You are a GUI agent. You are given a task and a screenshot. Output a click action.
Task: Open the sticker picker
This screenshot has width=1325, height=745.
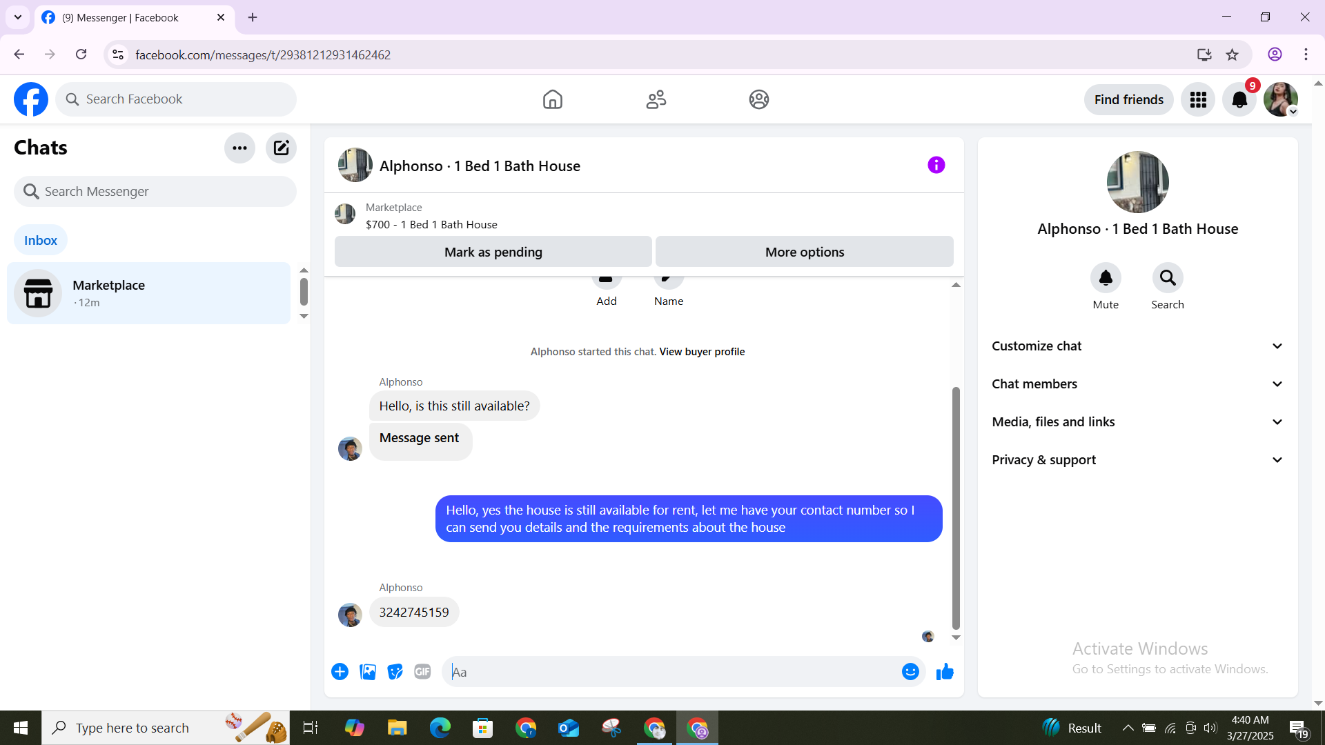[x=395, y=672]
